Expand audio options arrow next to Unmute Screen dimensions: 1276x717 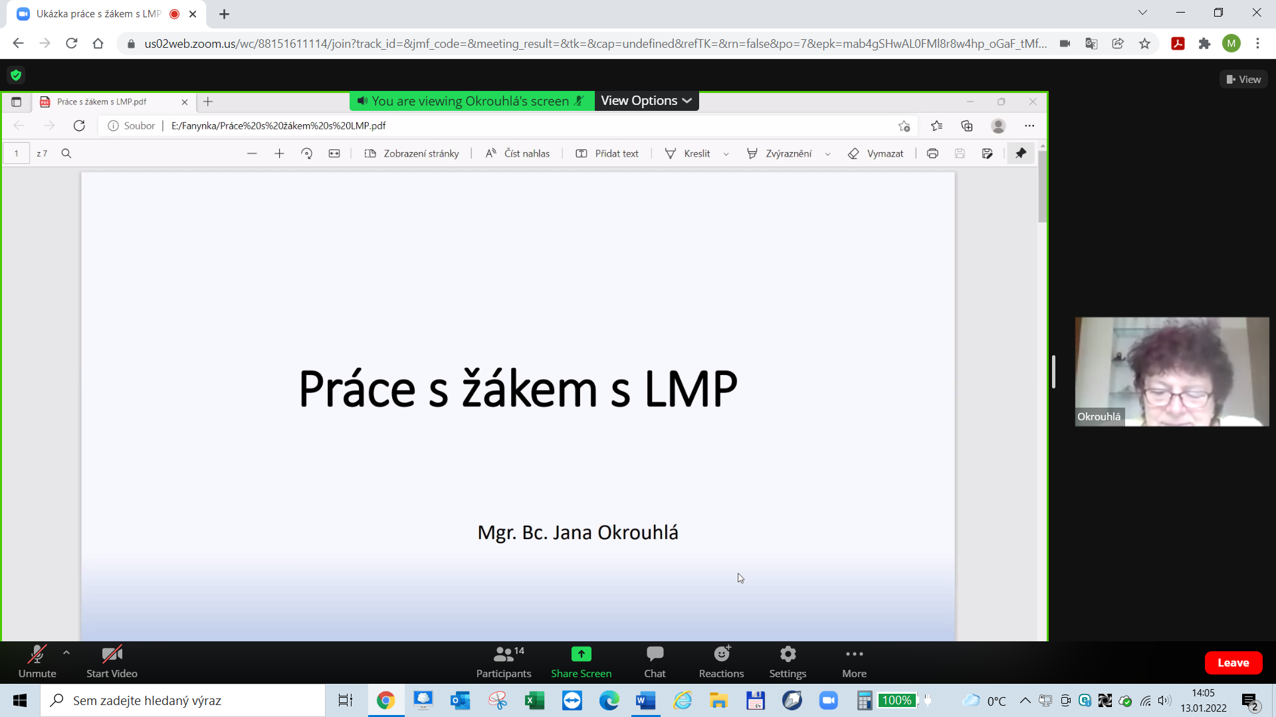tap(66, 653)
